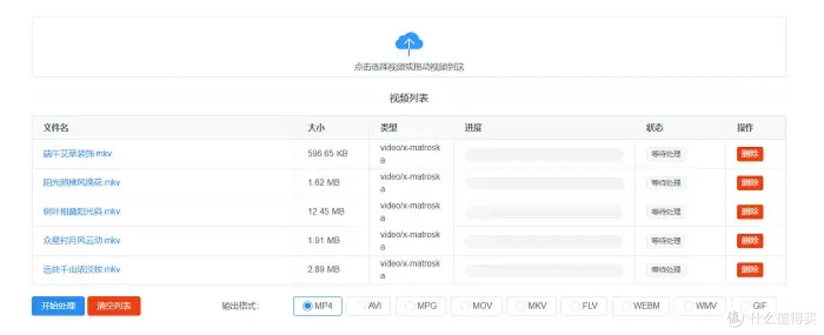Click the 操作 column header
824x335 pixels.
point(745,128)
